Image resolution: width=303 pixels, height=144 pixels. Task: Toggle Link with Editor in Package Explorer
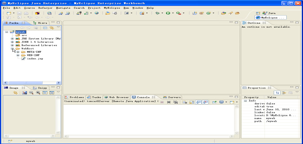[52, 28]
